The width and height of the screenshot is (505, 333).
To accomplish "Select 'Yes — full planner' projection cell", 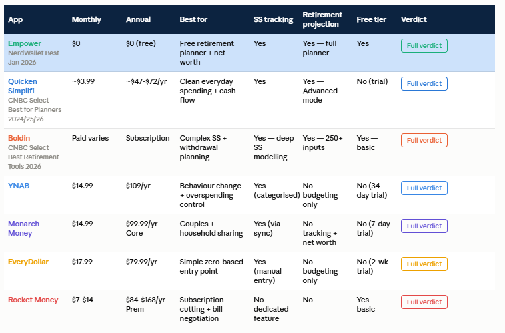I will tap(320, 48).
